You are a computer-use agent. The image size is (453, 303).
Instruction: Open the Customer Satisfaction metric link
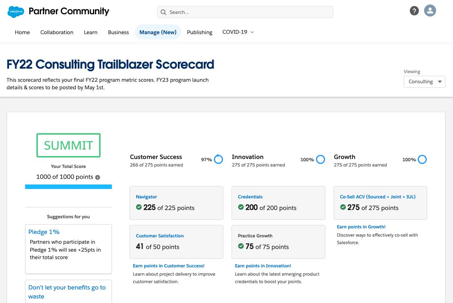[160, 235]
